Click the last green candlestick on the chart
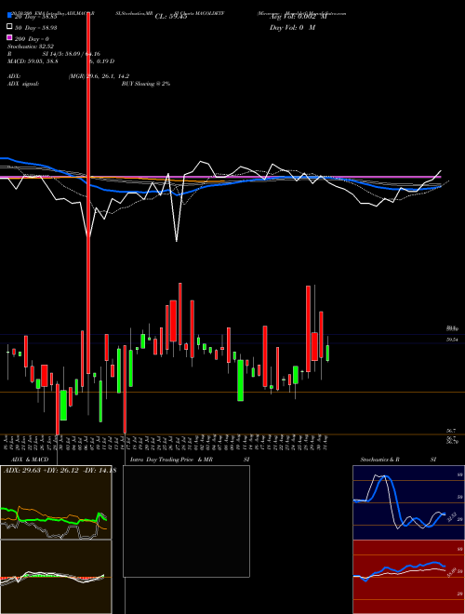 [327, 353]
